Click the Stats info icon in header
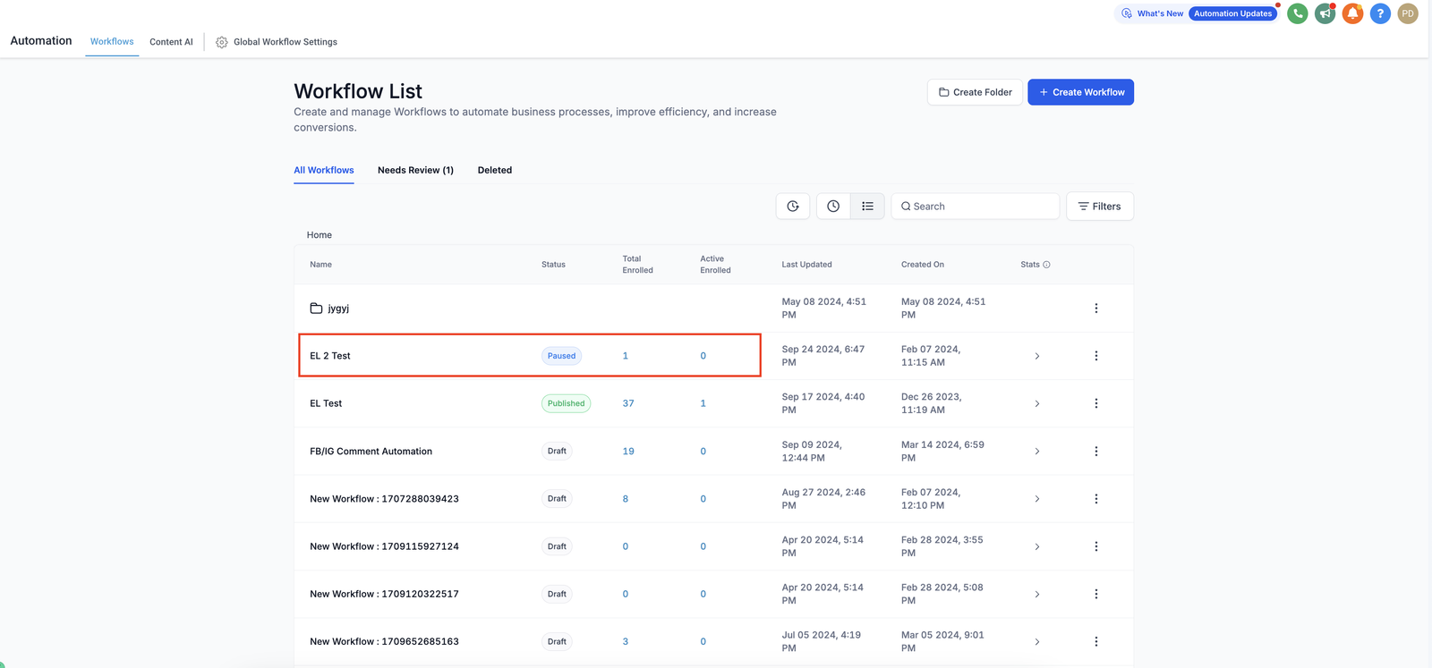 point(1046,265)
